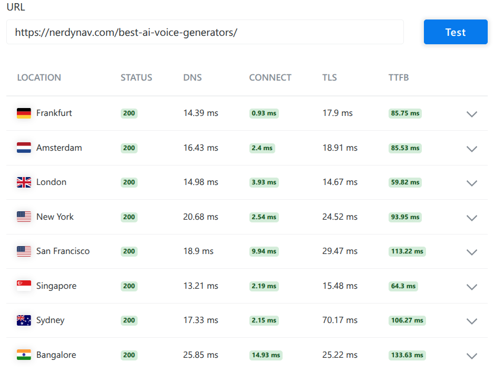503x381 pixels.
Task: Select the San Francisco location name
Action: [x=63, y=251]
